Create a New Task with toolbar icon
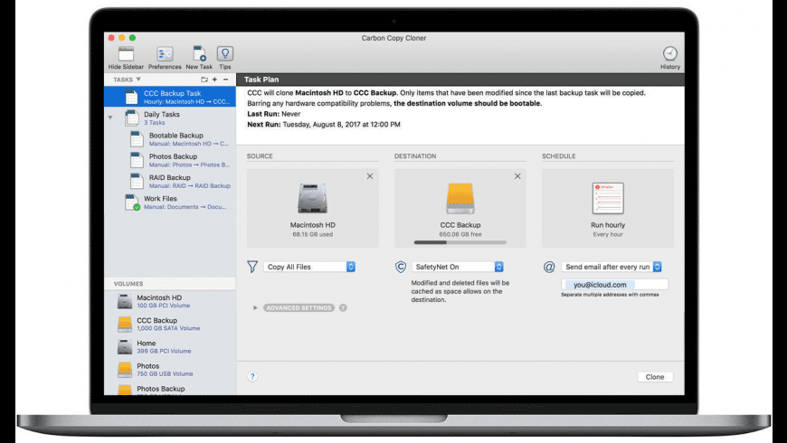Viewport: 787px width, 443px height. pos(199,53)
